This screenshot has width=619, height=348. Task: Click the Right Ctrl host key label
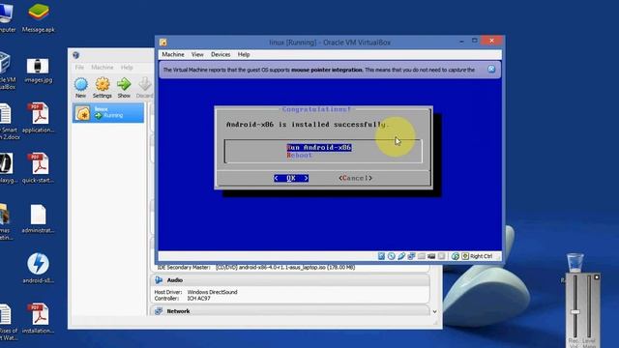coord(481,256)
